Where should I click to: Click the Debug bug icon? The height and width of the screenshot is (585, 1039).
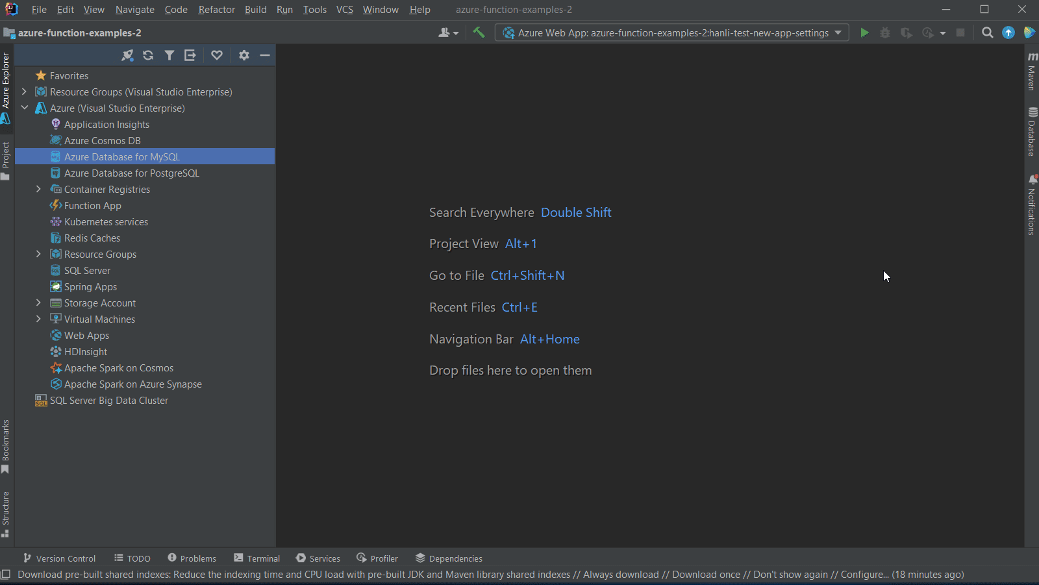pos(885,32)
